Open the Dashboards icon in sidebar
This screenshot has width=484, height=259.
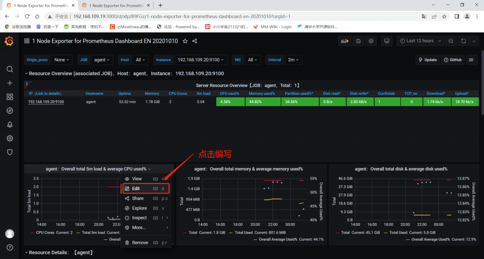10,97
